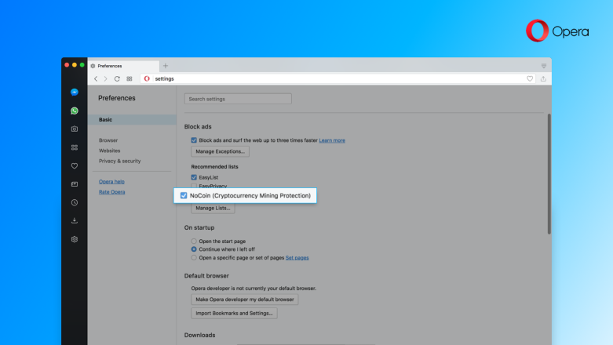
Task: Select Continue where I left off
Action: click(194, 249)
